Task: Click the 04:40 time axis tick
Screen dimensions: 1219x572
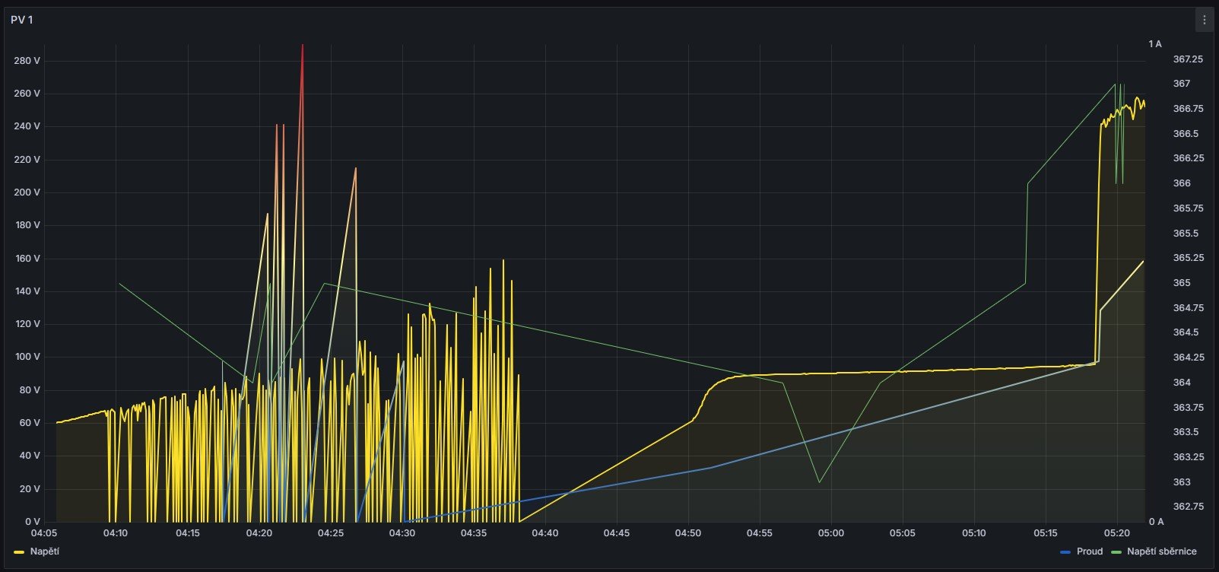Action: coord(545,533)
